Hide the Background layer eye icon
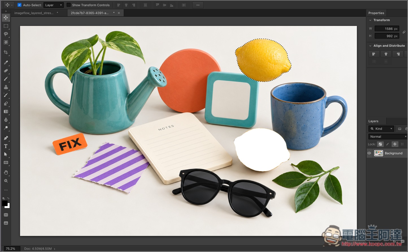 369,153
